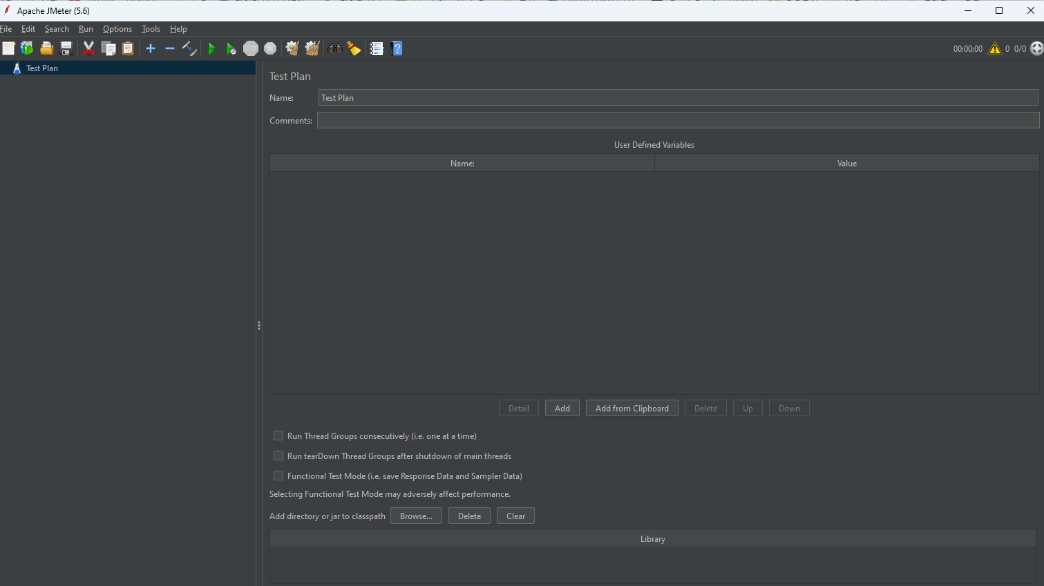Click the Down button
This screenshot has height=586, width=1044.
[789, 408]
